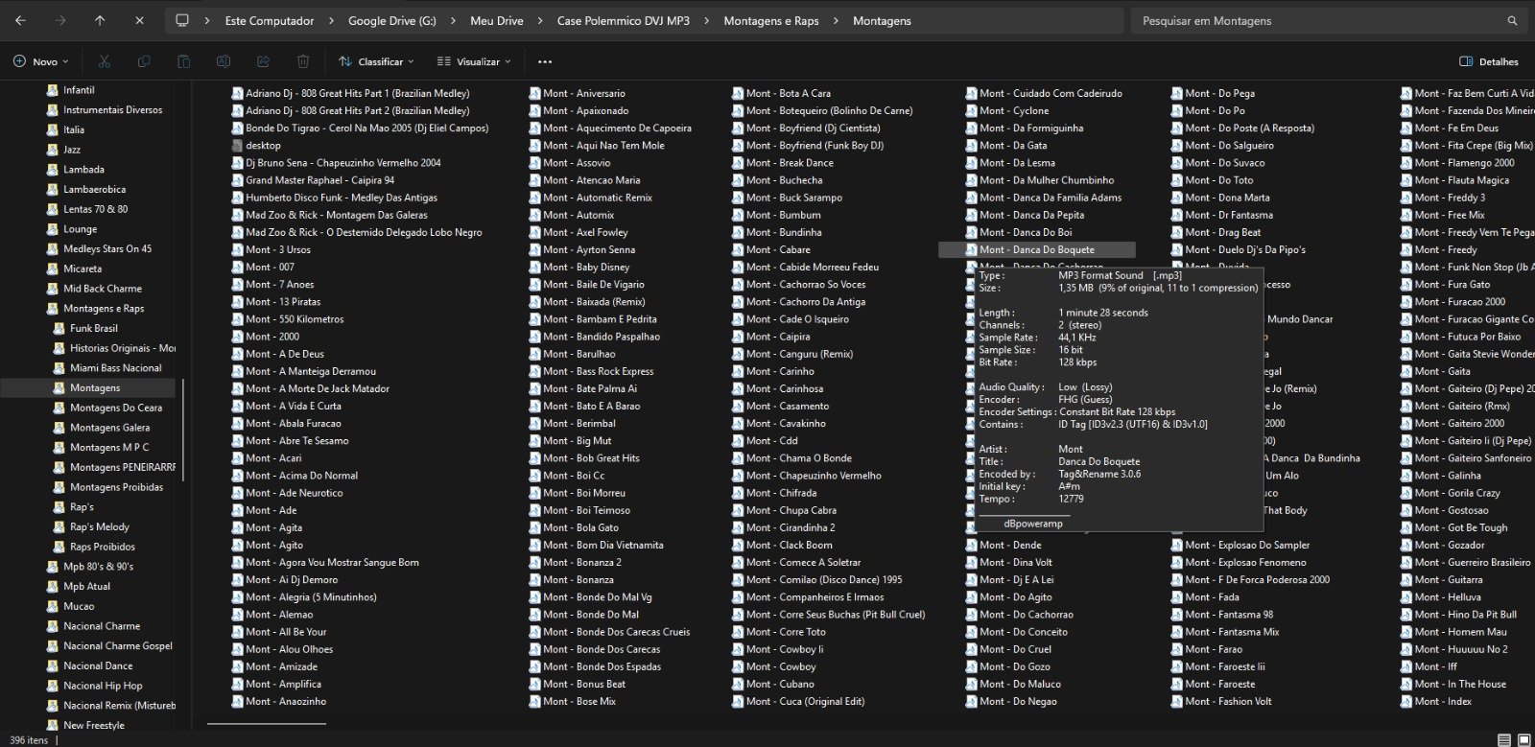Click the Copy icon in toolbar
1535x747 pixels.
pos(144,61)
